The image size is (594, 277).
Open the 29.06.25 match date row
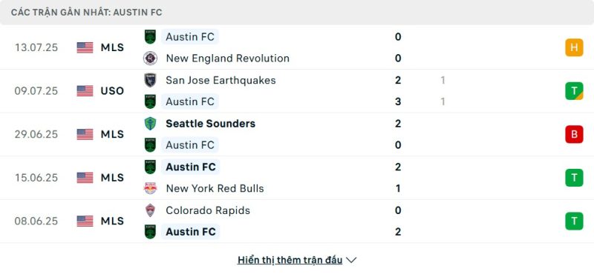click(297, 134)
